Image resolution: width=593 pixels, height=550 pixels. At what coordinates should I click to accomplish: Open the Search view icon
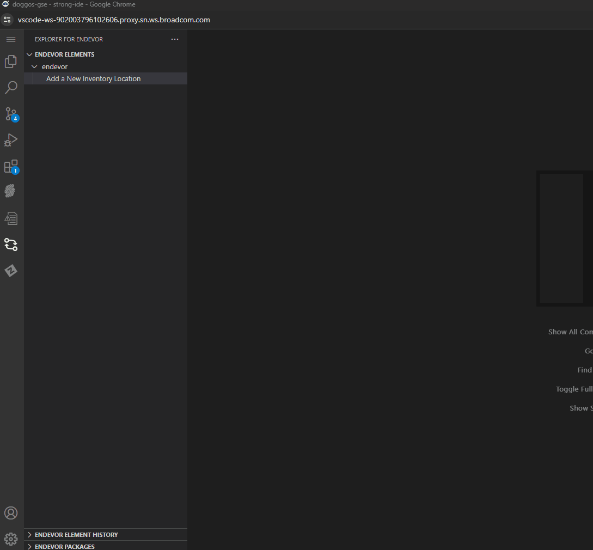pos(11,87)
